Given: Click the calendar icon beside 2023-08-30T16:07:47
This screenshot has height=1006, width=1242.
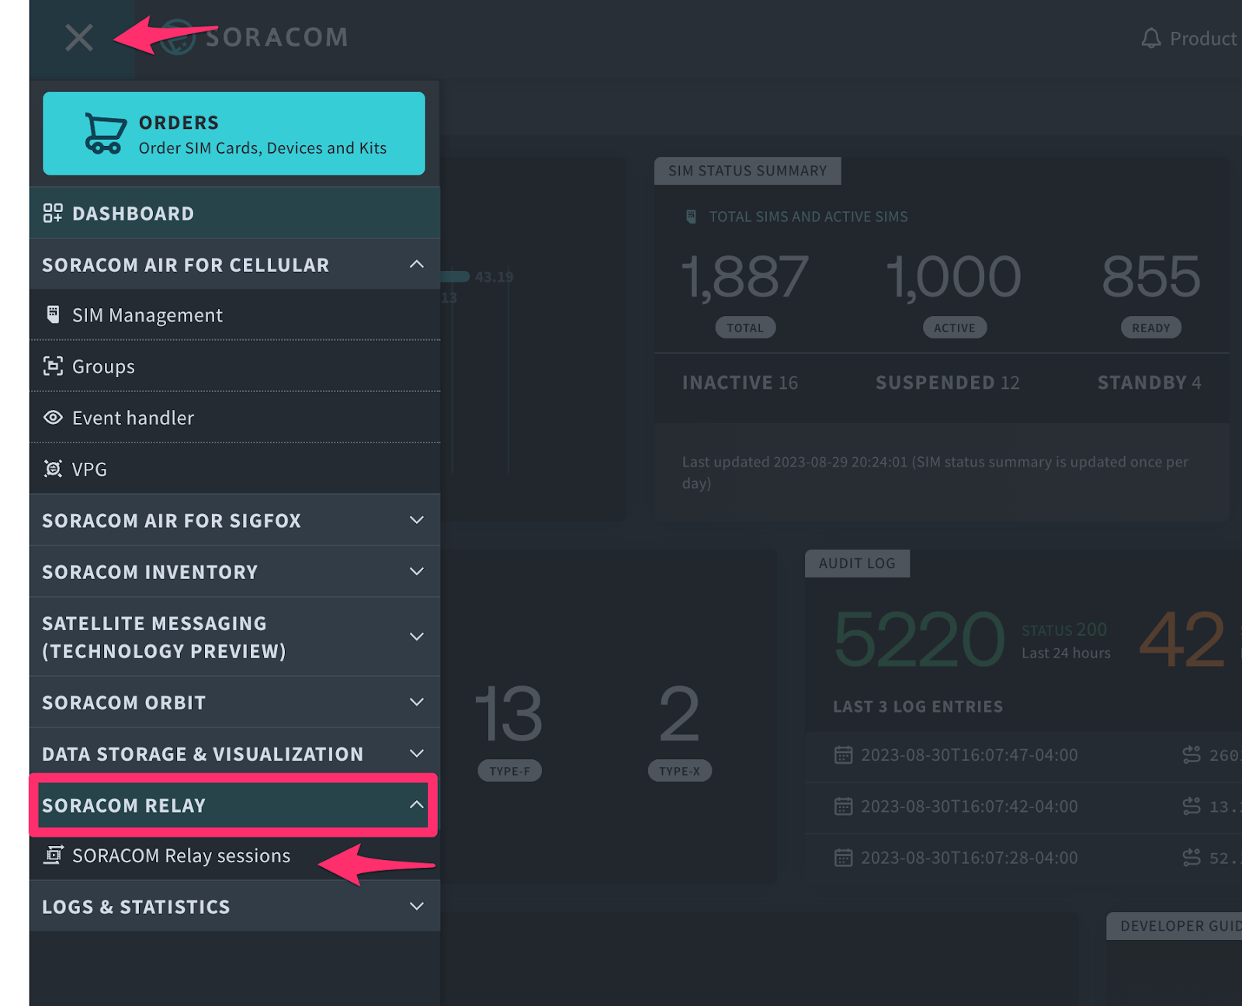Looking at the screenshot, I should coord(843,754).
